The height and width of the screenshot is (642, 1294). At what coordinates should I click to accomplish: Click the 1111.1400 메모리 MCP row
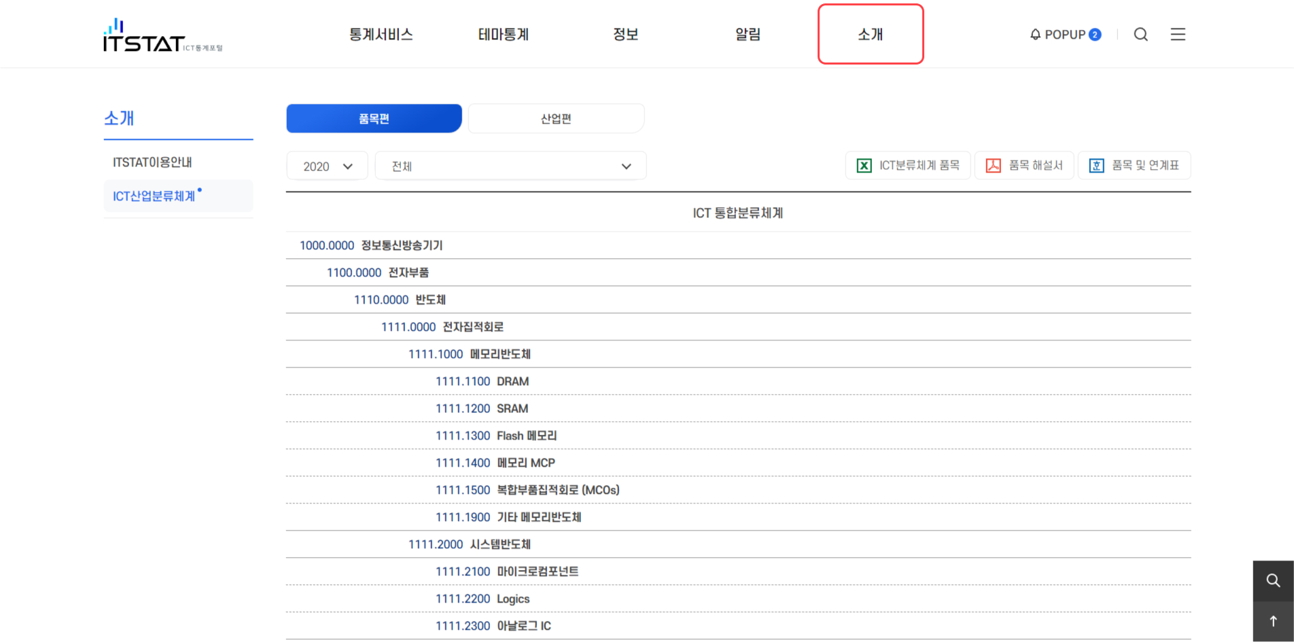[x=738, y=463]
